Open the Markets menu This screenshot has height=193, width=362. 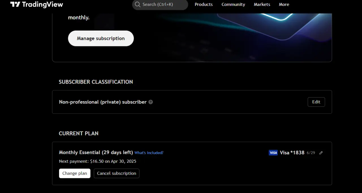coord(262,5)
